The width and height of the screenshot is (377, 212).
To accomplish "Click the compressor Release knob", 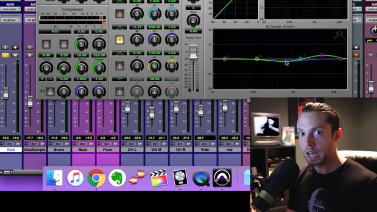I will pos(99,68).
